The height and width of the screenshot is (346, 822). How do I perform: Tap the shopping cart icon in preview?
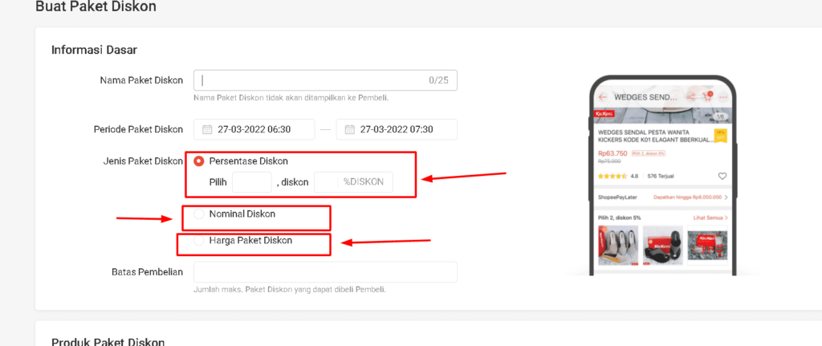[x=707, y=97]
